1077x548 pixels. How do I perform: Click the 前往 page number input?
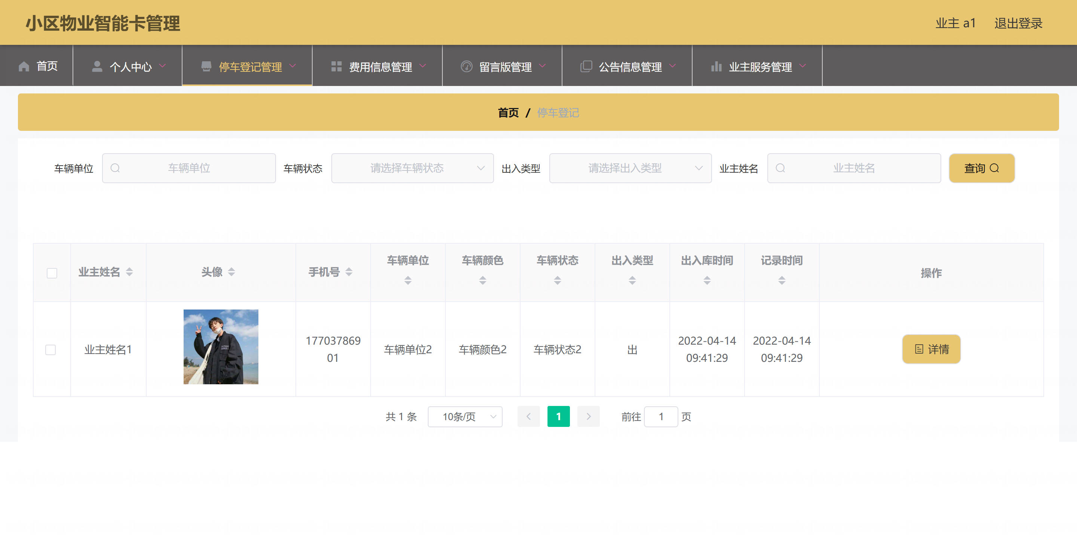[x=660, y=417]
